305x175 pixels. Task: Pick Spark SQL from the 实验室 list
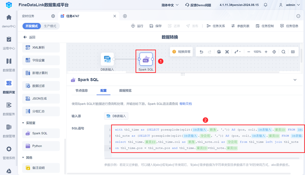(41, 133)
